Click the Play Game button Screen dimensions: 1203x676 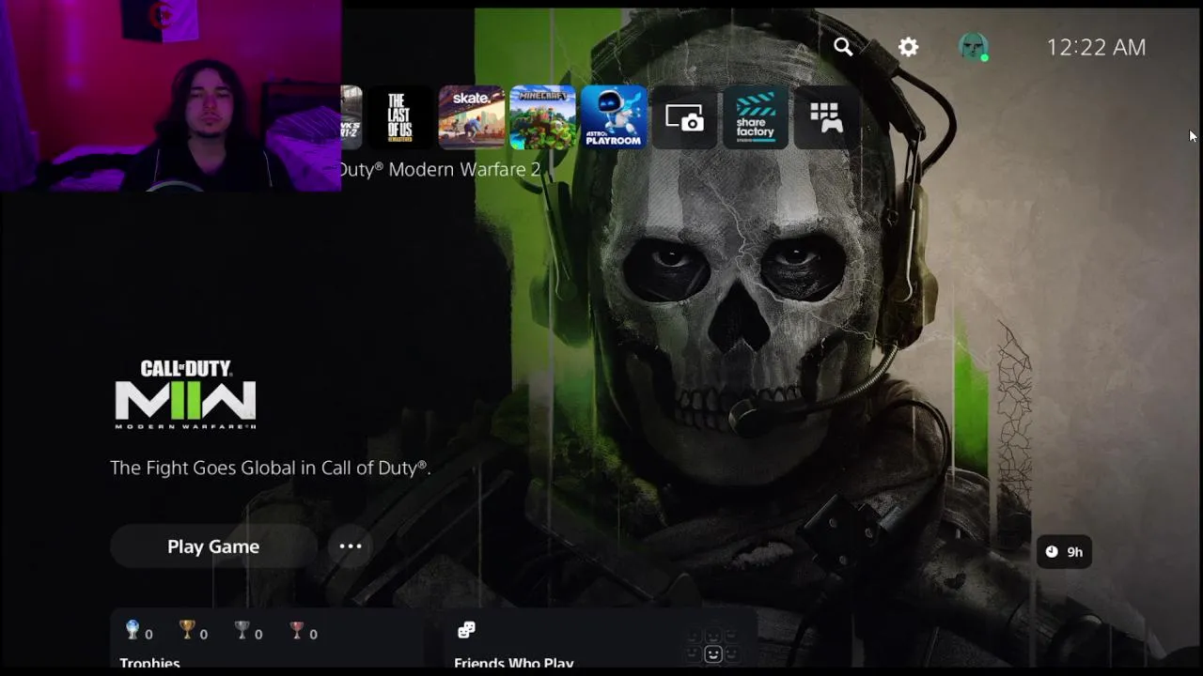click(x=213, y=546)
